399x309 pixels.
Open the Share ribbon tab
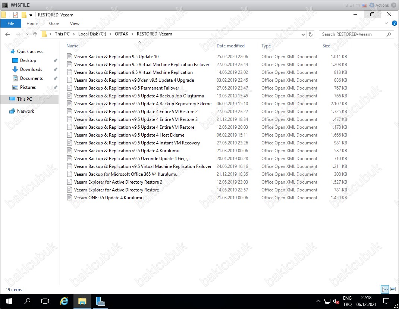(x=54, y=24)
